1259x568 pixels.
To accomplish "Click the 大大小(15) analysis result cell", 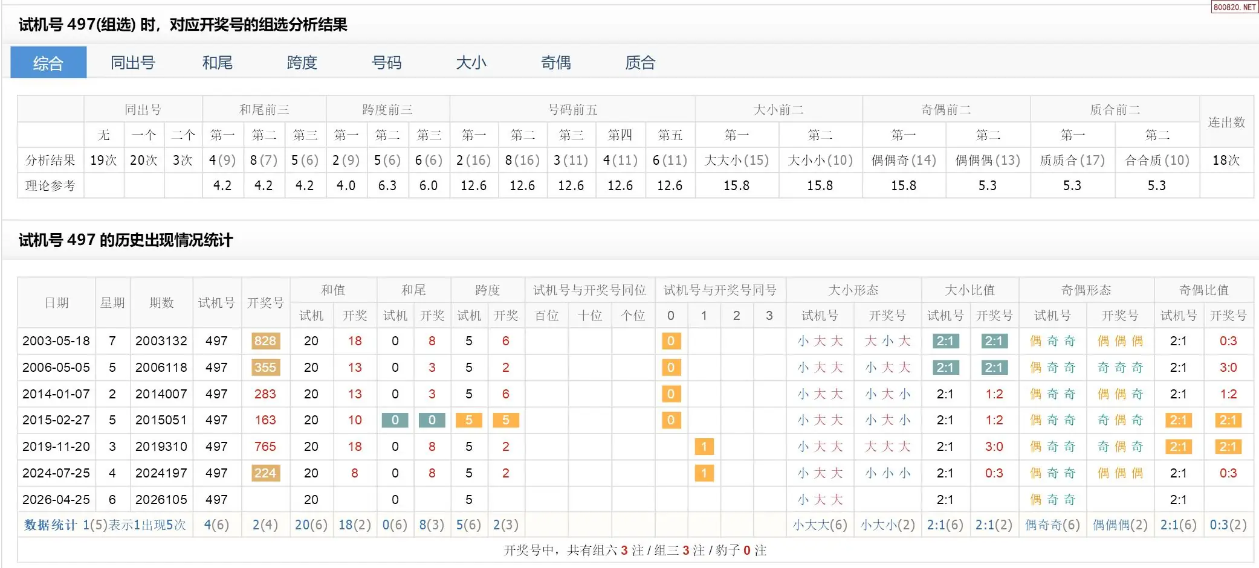I will (736, 161).
